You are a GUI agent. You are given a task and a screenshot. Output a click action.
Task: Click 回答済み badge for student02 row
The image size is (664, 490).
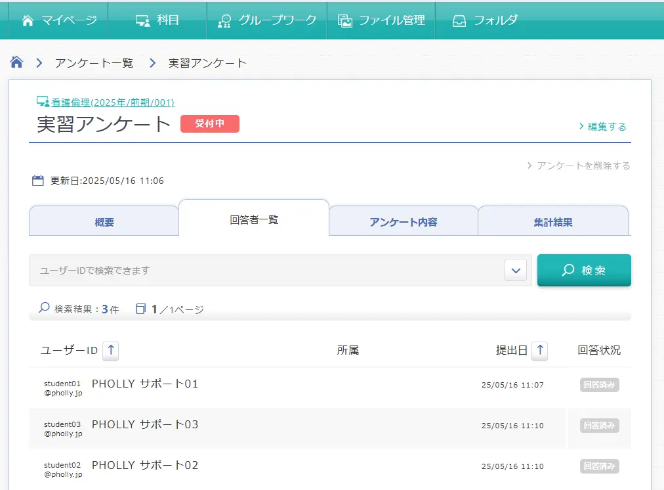pos(600,466)
